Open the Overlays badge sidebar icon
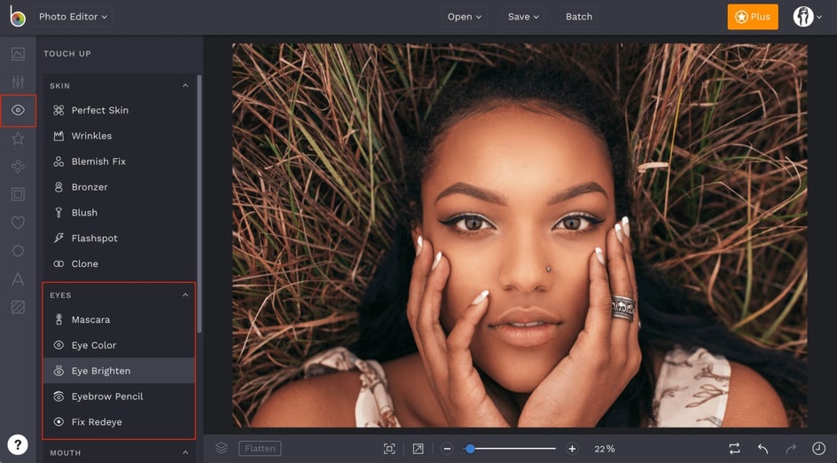 18,250
